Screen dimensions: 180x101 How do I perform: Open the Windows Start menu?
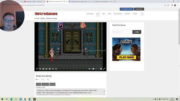click(x=2, y=99)
